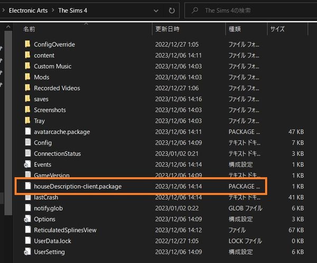317x263 pixels.
Task: Click the Config text file icon
Action: click(x=28, y=142)
